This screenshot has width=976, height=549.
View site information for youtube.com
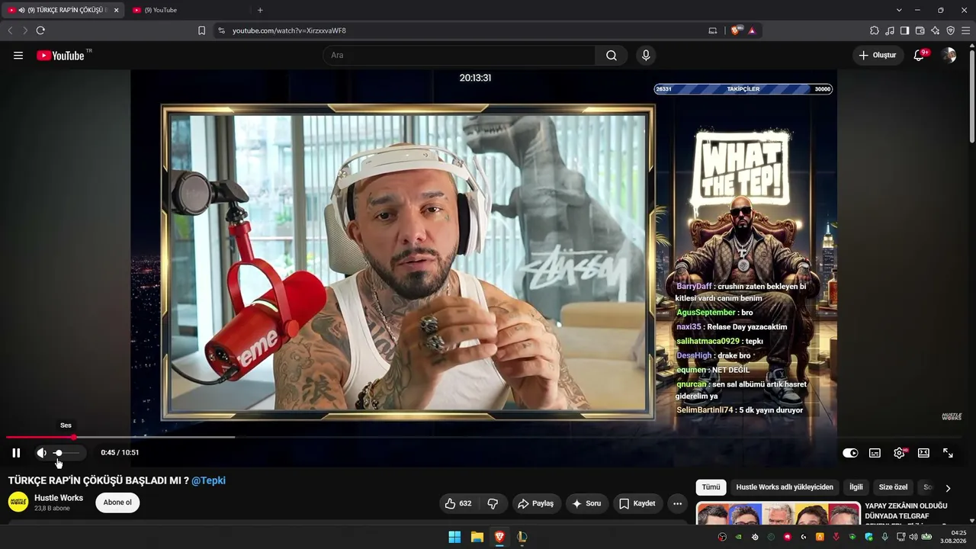click(x=221, y=30)
